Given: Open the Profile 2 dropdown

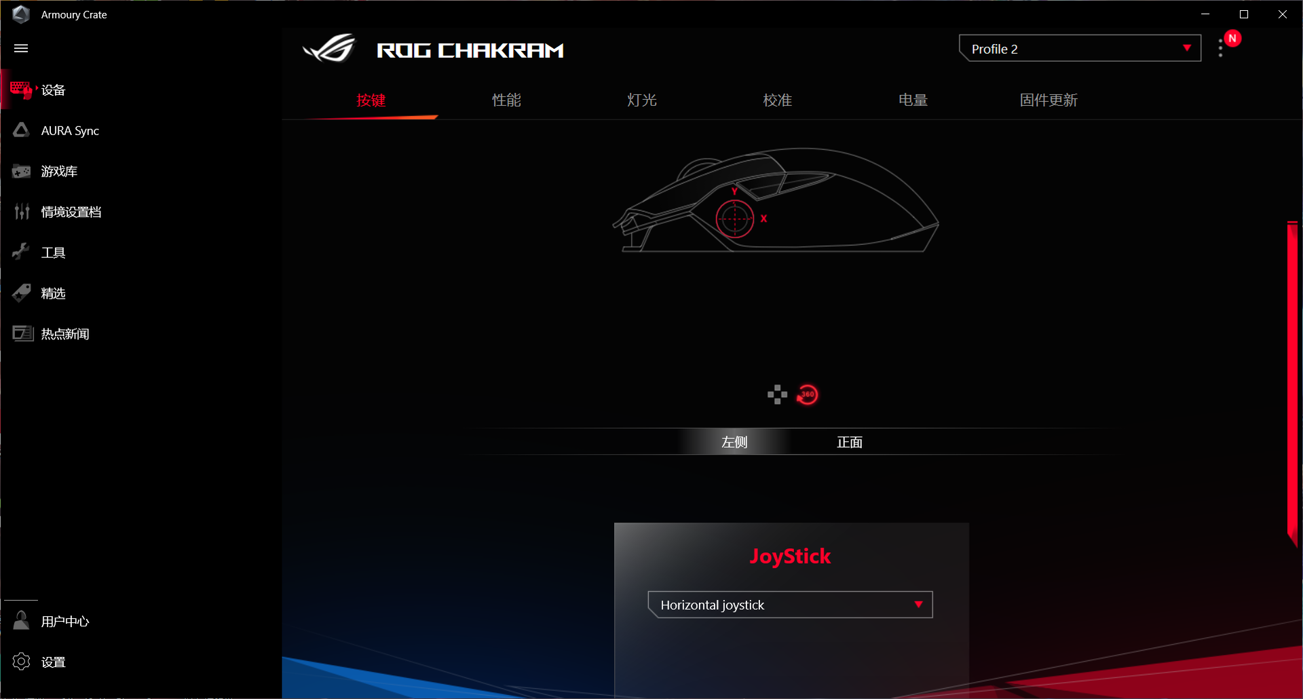Looking at the screenshot, I should click(1080, 48).
